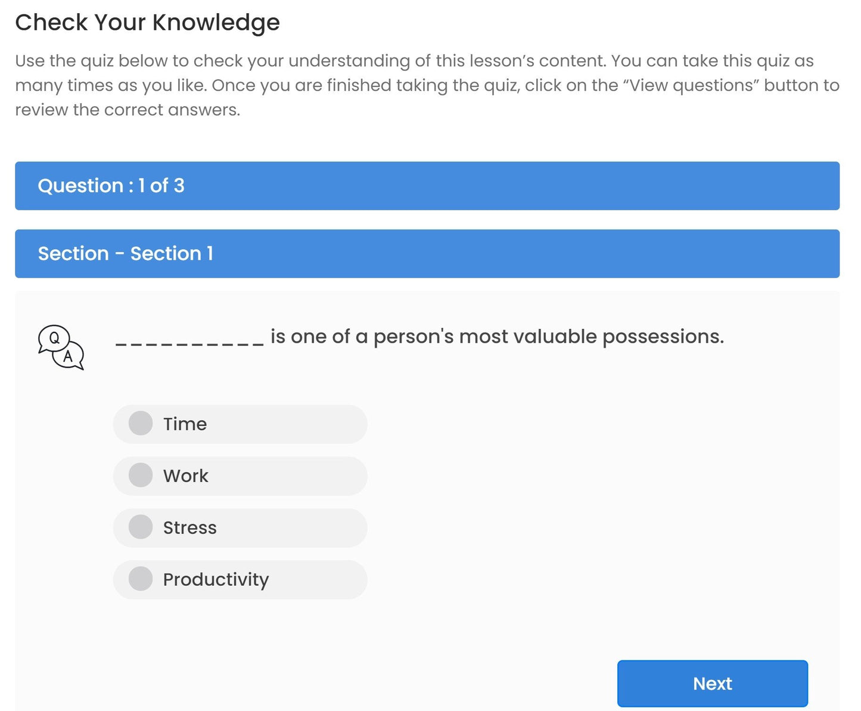Click the 'Q' bubble in the quiz icon
This screenshot has width=861, height=711.
pyautogui.click(x=54, y=338)
